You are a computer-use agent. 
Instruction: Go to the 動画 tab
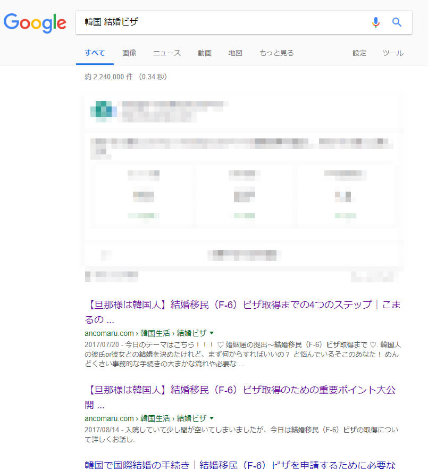pos(205,53)
